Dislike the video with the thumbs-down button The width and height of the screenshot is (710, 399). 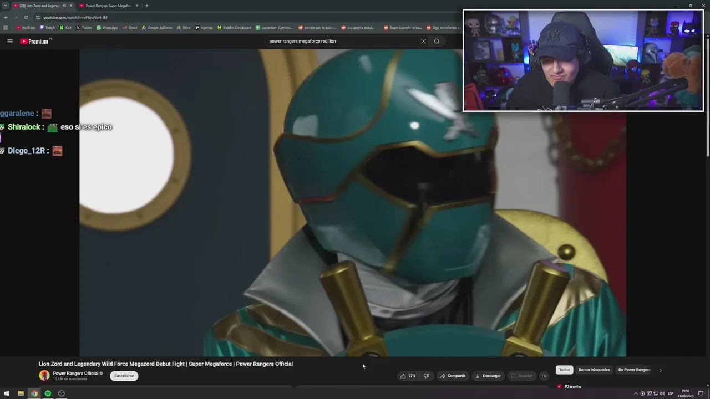tap(426, 376)
